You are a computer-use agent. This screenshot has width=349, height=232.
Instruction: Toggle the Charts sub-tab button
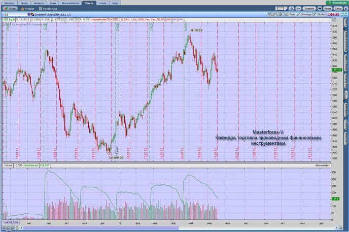coord(10,9)
